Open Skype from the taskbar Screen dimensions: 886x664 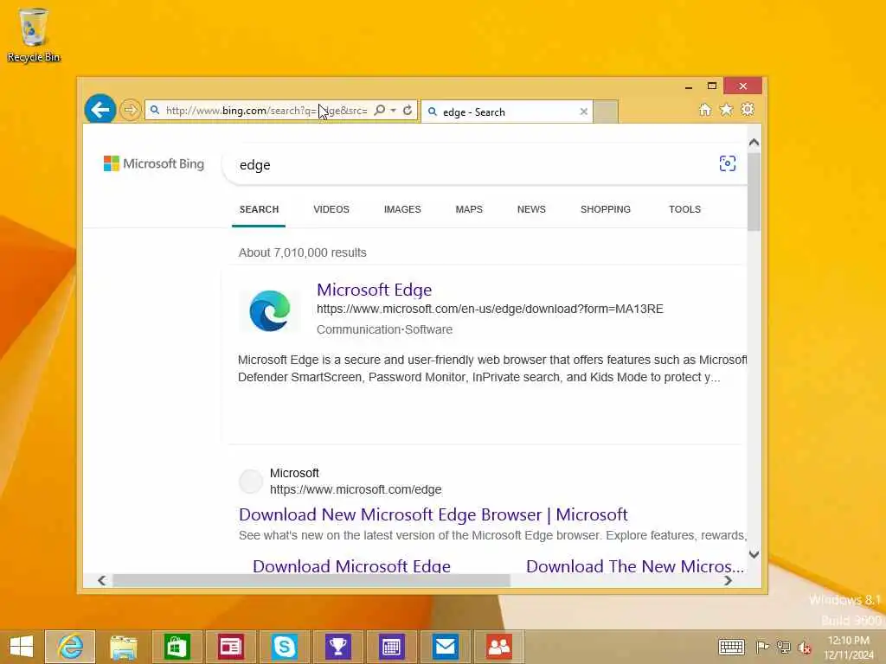point(284,647)
